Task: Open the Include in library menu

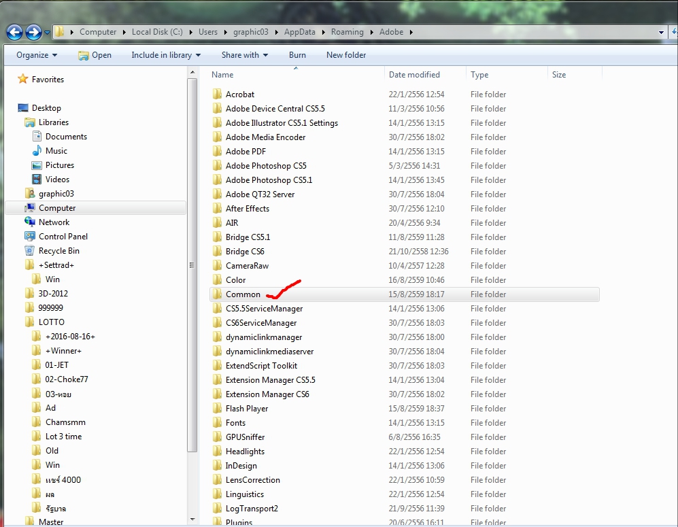Action: tap(166, 55)
